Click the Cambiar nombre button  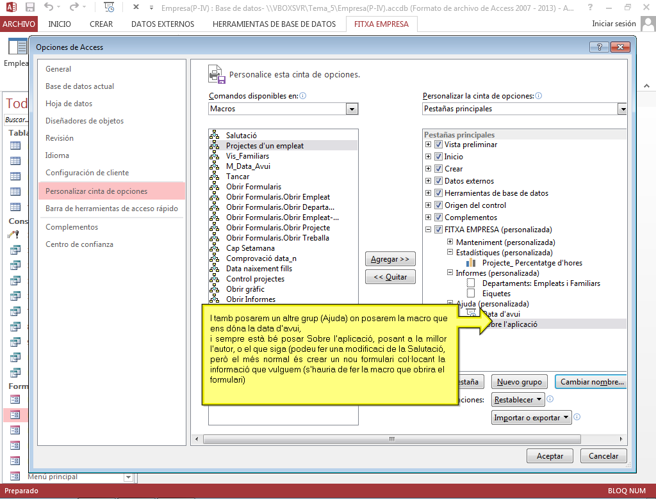[x=591, y=381]
